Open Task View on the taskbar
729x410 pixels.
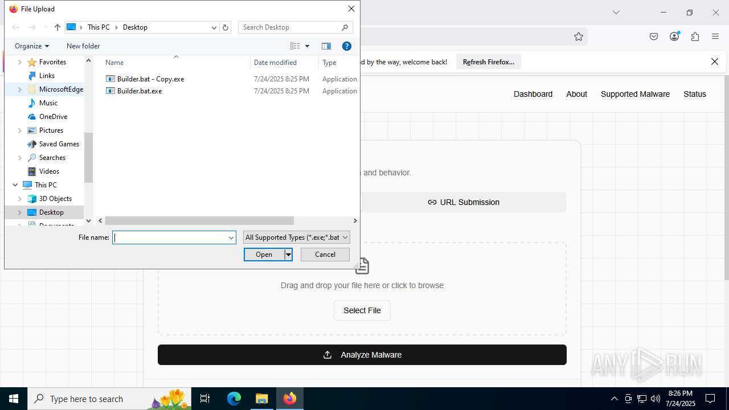205,399
